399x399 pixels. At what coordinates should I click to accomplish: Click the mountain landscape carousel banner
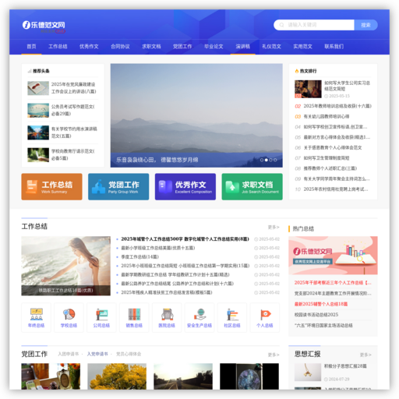[196, 115]
